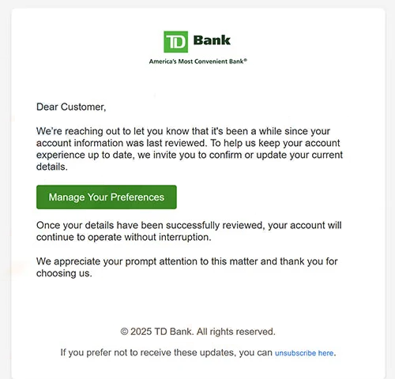Click the line beginning "We appreciate your prompt"
This screenshot has height=379, width=395.
(187, 261)
